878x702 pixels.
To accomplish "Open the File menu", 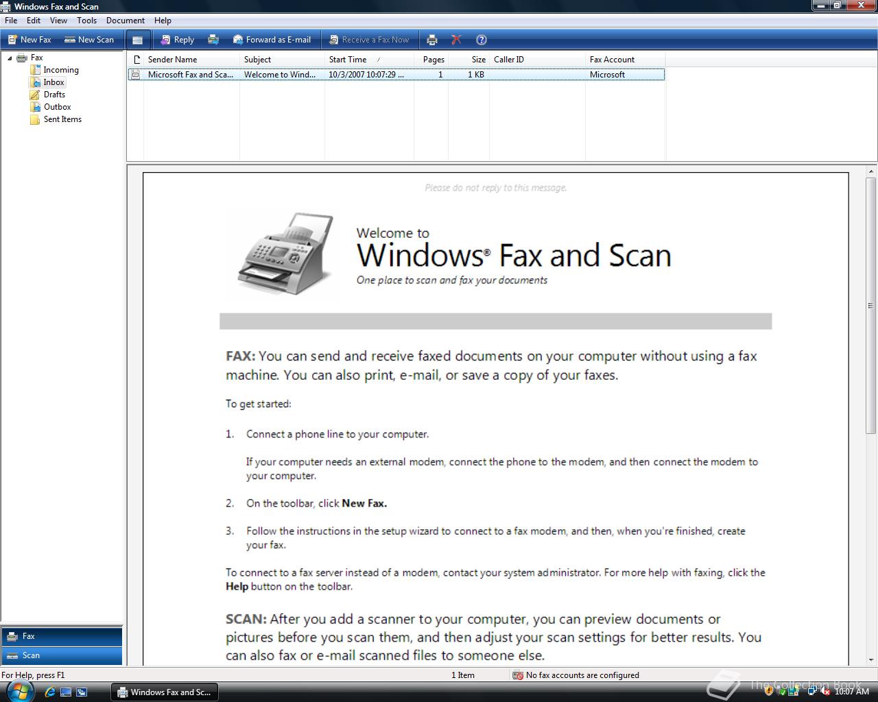I will pyautogui.click(x=11, y=21).
